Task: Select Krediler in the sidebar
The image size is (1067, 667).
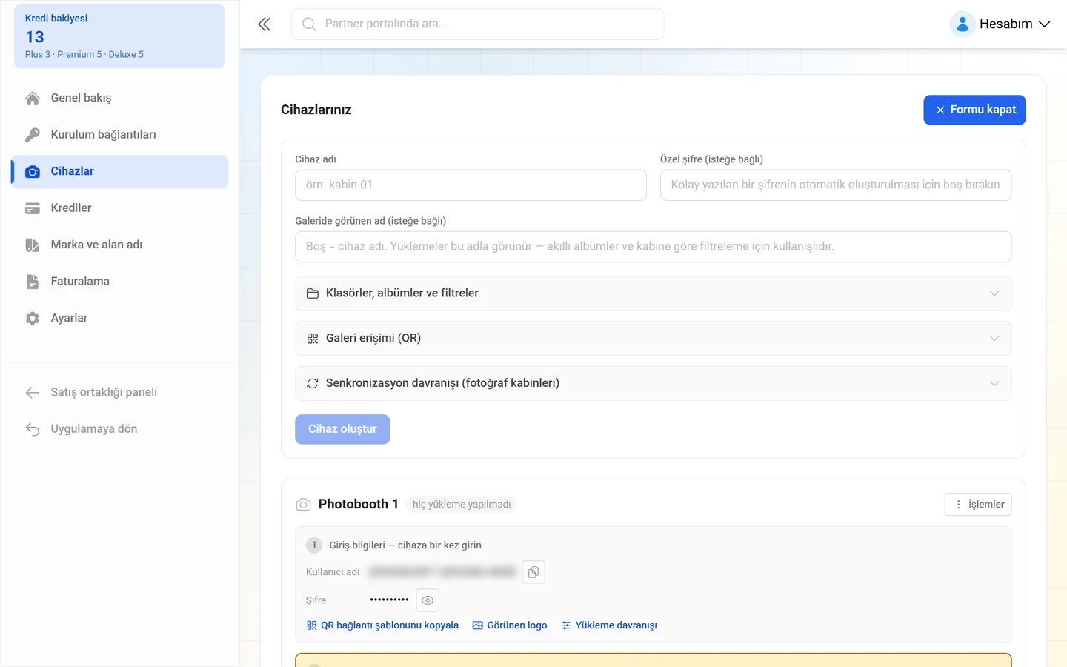Action: (119, 208)
